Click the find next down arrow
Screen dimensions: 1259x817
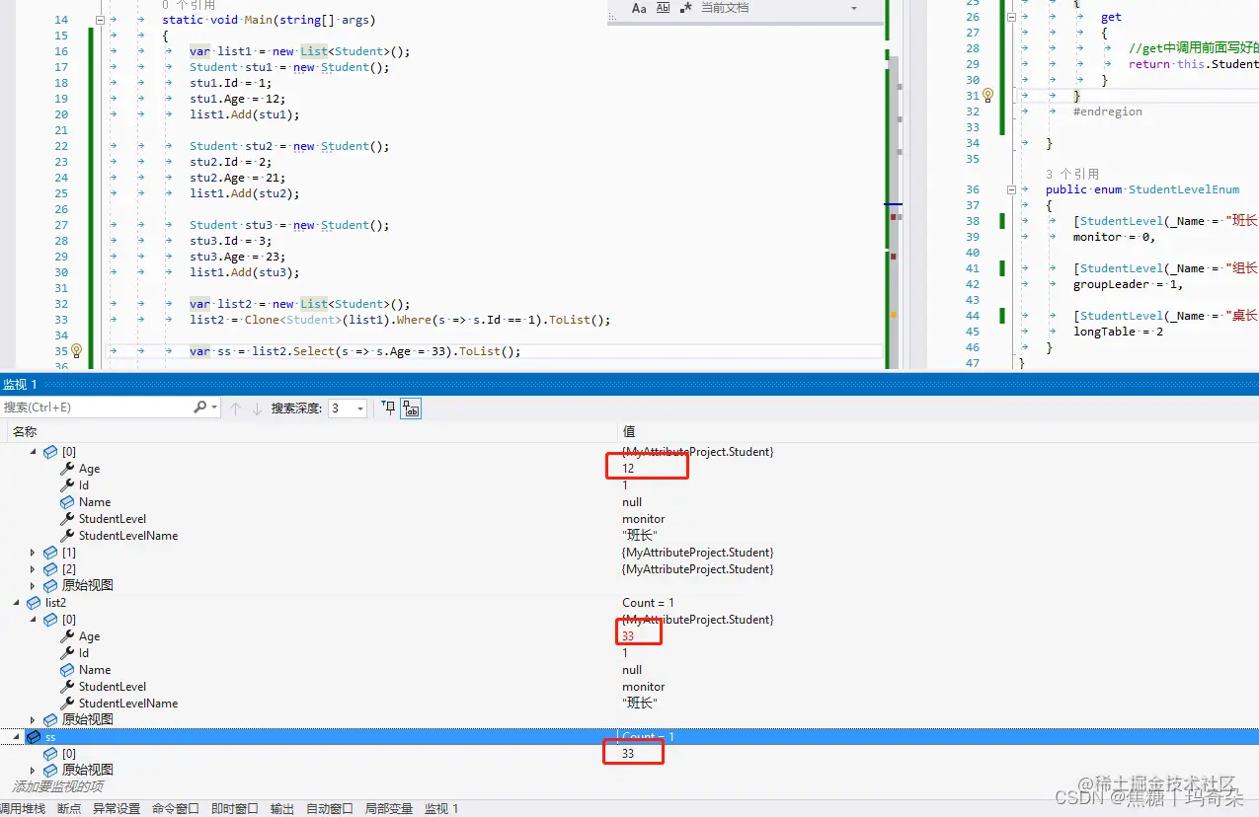[257, 408]
